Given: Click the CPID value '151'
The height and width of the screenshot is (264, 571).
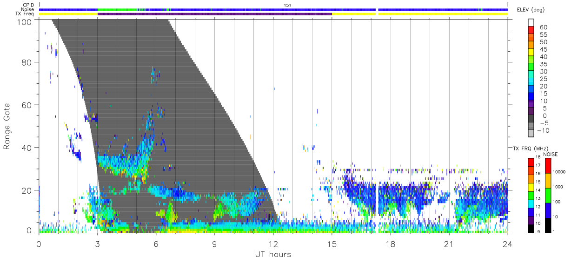Looking at the screenshot, I should pos(287,5).
